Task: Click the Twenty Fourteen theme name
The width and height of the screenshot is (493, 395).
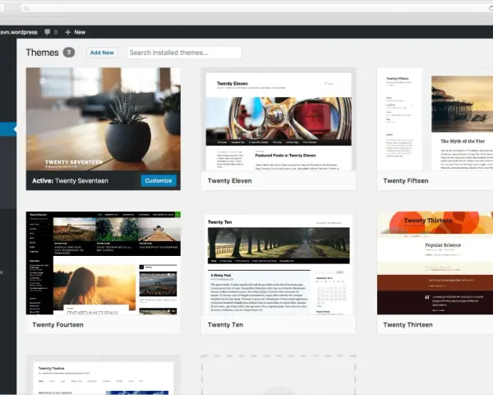Action: (58, 325)
